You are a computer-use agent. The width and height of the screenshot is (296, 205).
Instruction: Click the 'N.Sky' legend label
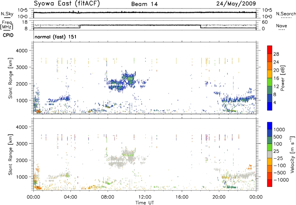(x=7, y=14)
